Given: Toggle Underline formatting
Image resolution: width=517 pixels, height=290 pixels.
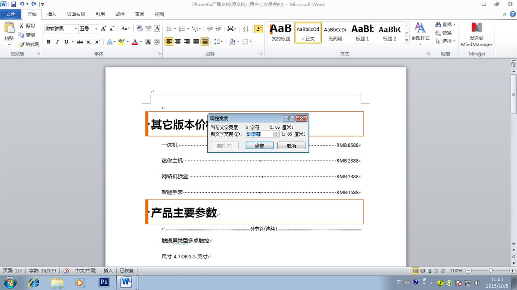Looking at the screenshot, I should tap(66, 42).
